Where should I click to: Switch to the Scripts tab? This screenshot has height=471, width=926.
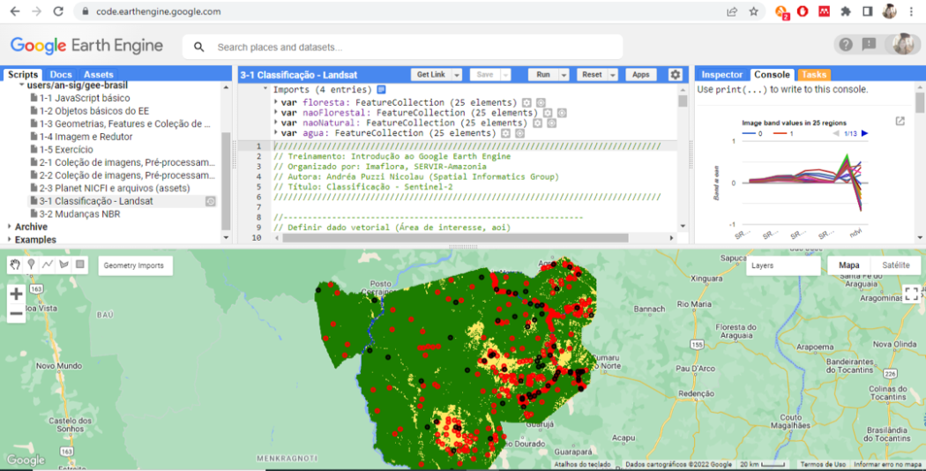coord(23,74)
